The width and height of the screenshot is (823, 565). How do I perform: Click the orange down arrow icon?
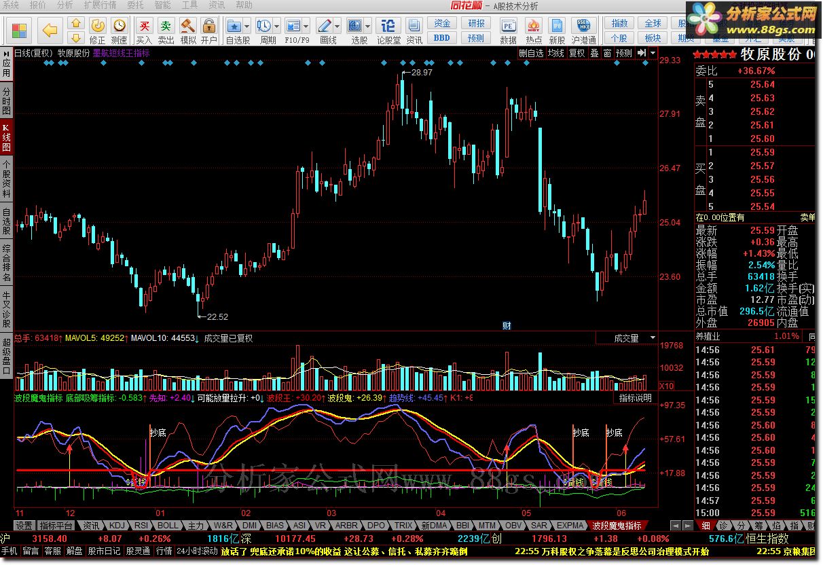click(x=75, y=37)
